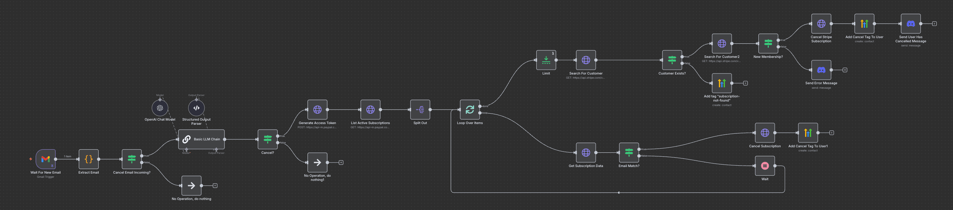Add node after Add Cancel Tag To User1

pyautogui.click(x=831, y=133)
